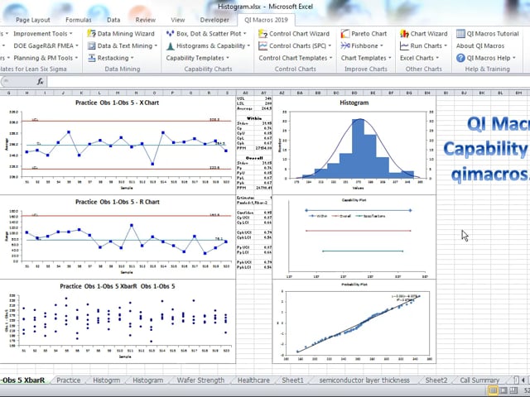Screen dimensions: 530x397
Task: Switch to Normal view in status bar
Action: 494,390
